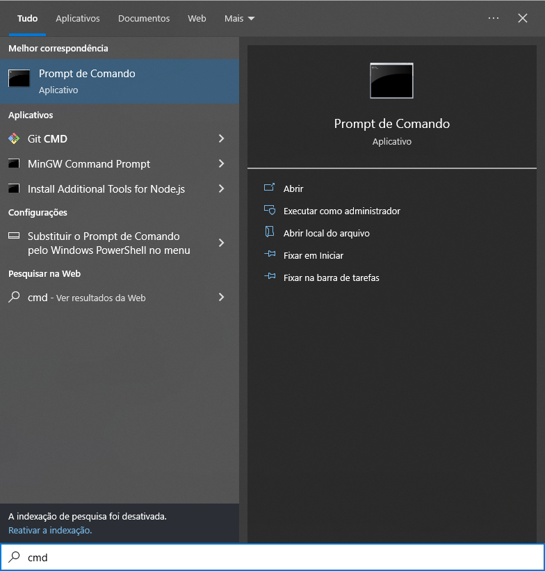
Task: Click the pin icon for Fixar em Iniciar
Action: coord(270,254)
